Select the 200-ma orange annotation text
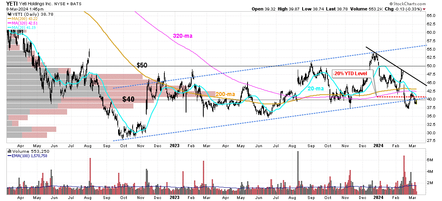 point(224,94)
